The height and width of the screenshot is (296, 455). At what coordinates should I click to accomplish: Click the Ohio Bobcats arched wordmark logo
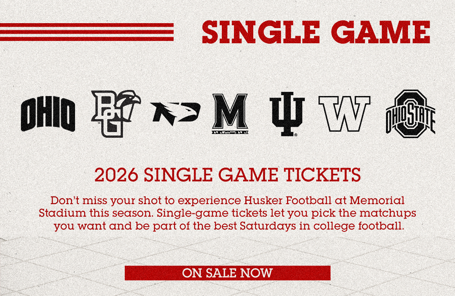coord(48,114)
